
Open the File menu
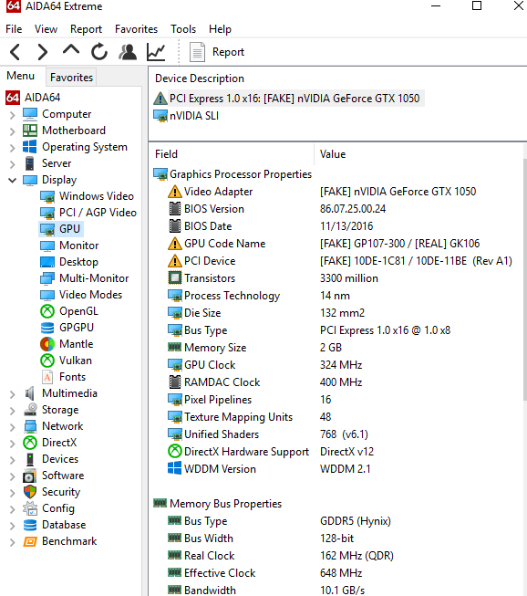pos(14,29)
